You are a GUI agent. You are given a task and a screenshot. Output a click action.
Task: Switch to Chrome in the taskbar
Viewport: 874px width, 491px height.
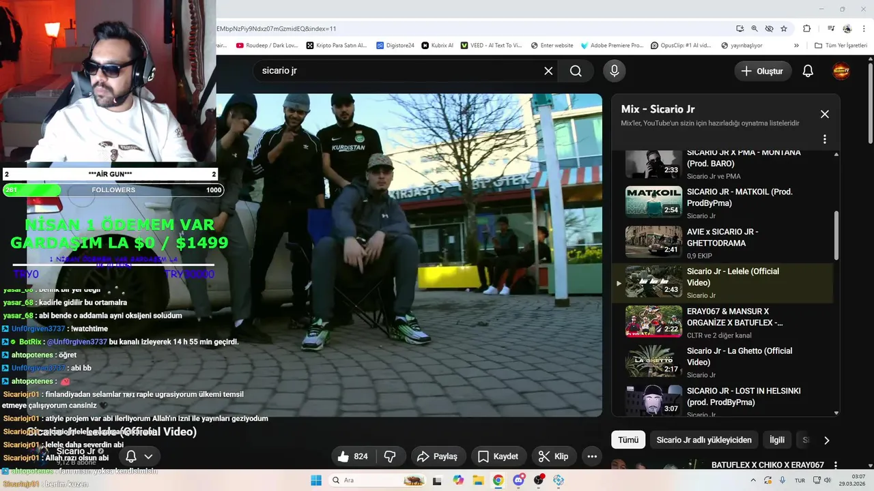click(x=498, y=480)
